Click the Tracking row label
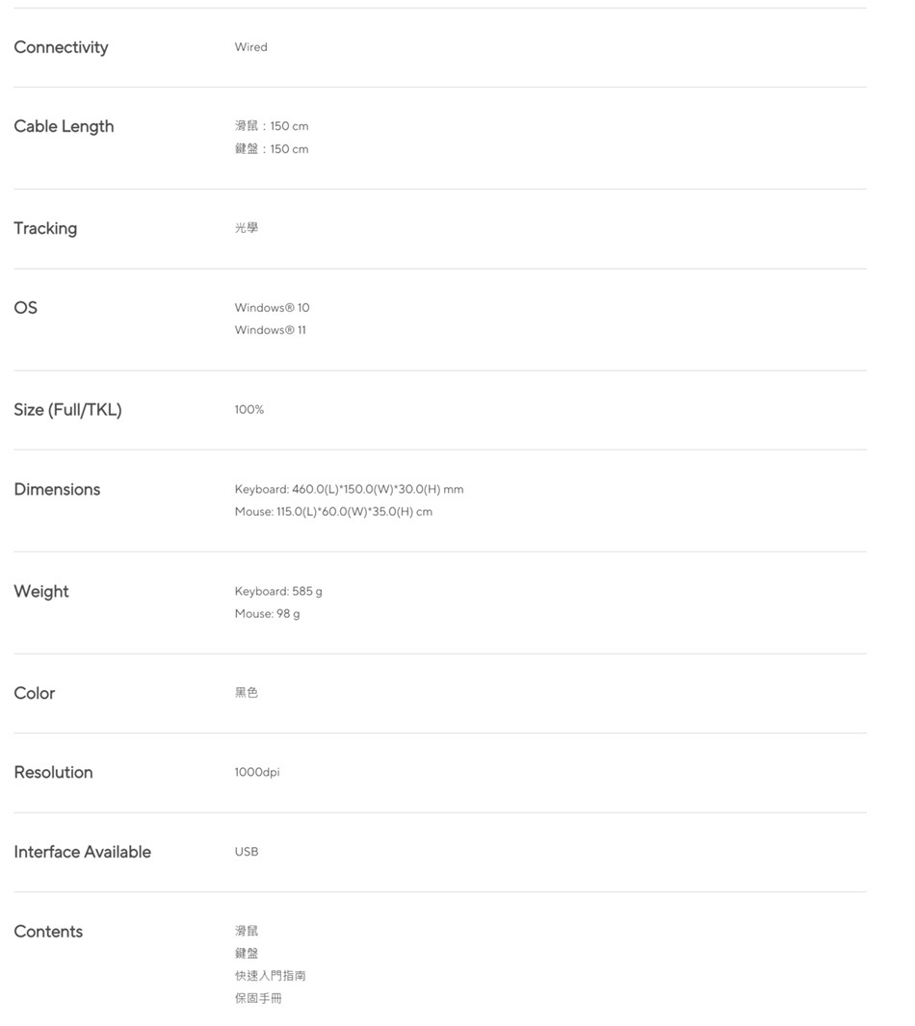Viewport: 915px width, 1026px height. (x=45, y=228)
